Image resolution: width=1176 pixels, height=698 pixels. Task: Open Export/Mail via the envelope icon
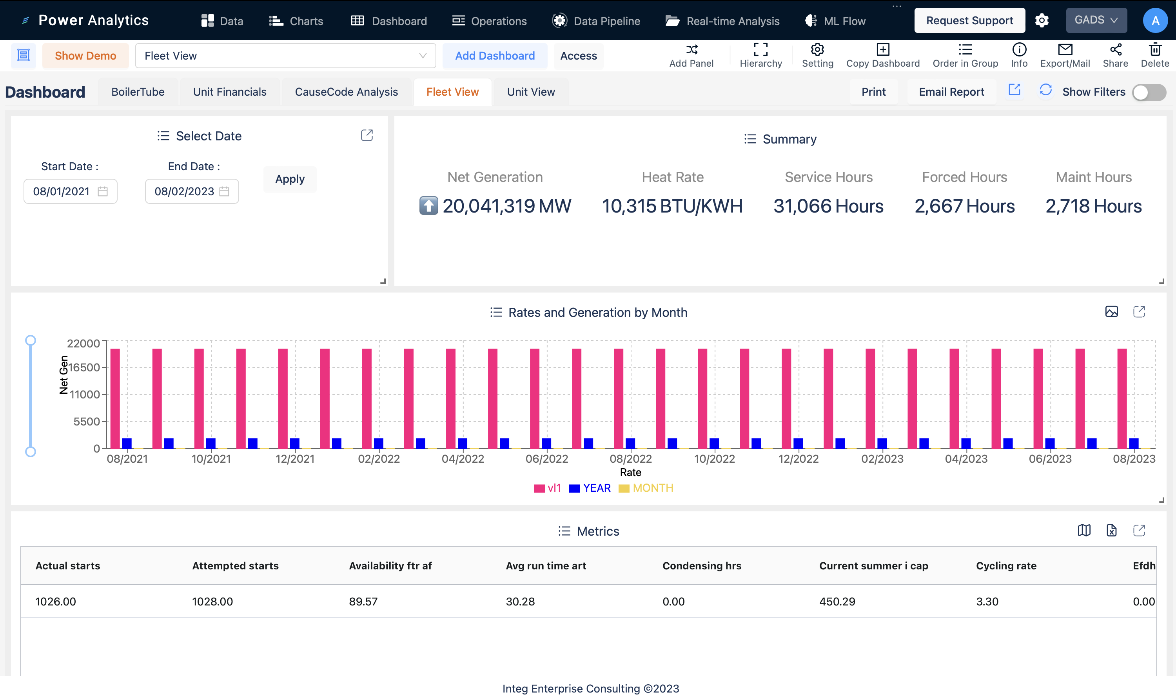(x=1065, y=50)
